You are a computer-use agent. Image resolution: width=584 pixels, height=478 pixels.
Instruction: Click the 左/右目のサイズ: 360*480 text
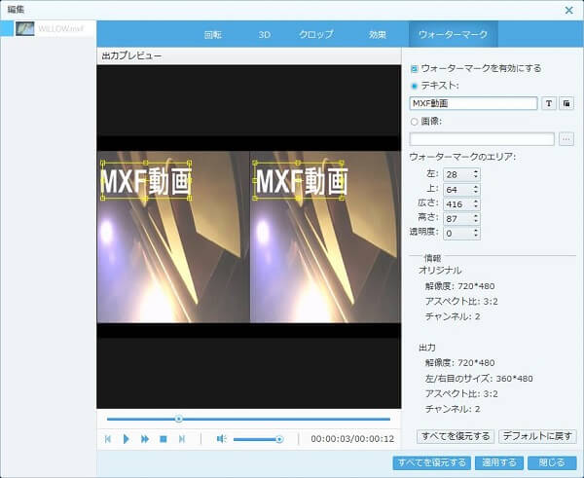[x=479, y=379]
